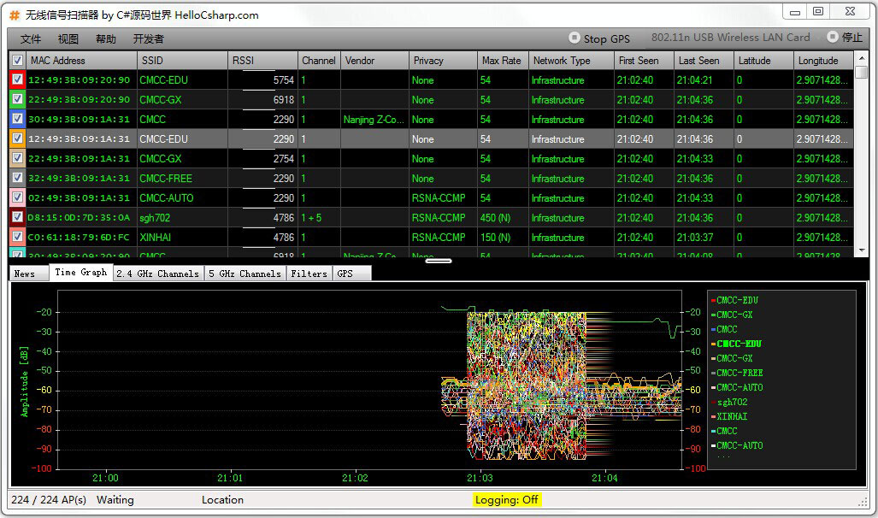Open the 视图 menu
The height and width of the screenshot is (518, 878).
point(68,38)
